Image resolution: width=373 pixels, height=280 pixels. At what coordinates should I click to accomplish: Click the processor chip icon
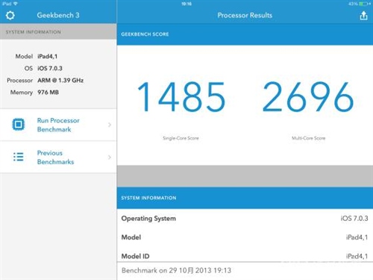pyautogui.click(x=19, y=125)
